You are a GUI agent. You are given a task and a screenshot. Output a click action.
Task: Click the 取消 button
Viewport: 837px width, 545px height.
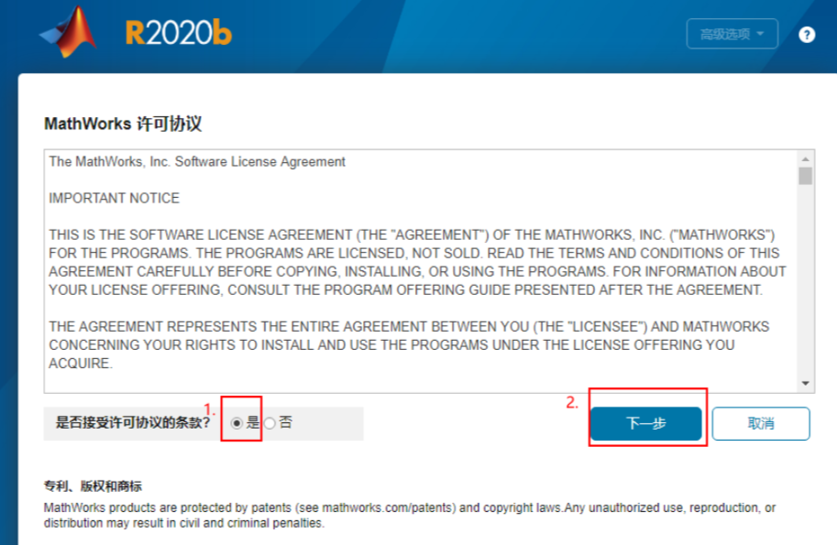pyautogui.click(x=760, y=423)
